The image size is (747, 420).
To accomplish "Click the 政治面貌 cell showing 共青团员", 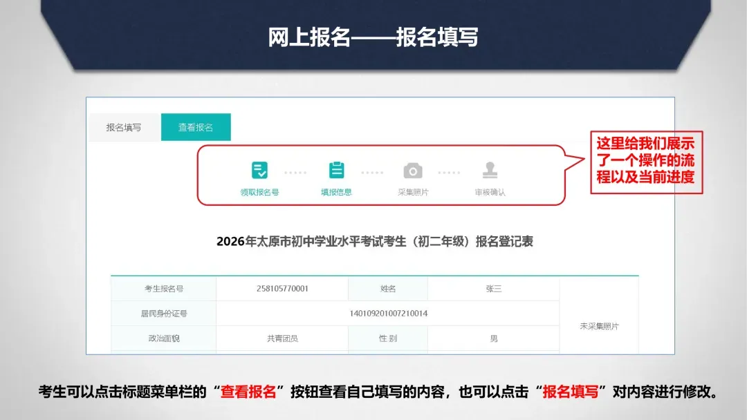I will (280, 338).
